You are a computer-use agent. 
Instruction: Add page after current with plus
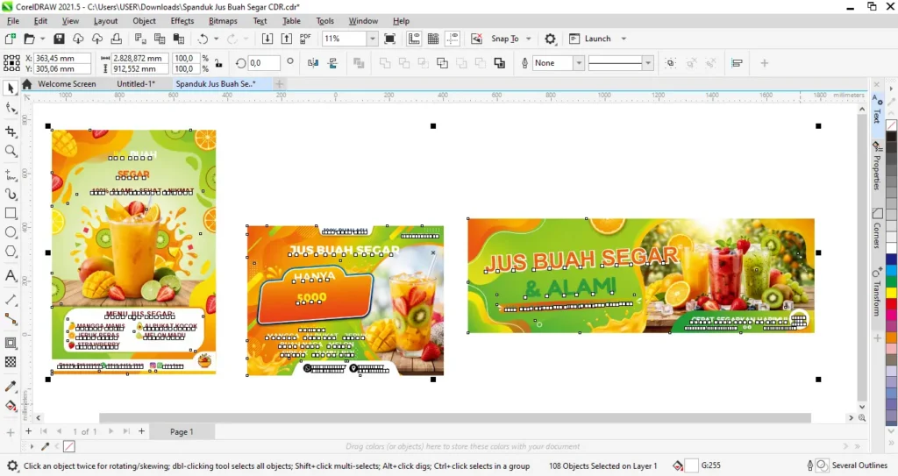(x=141, y=431)
